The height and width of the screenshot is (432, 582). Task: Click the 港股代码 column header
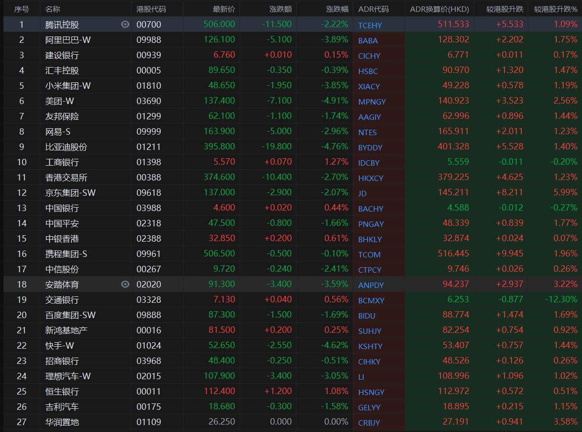[151, 9]
